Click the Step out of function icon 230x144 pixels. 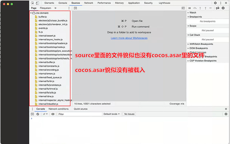click(205, 8)
